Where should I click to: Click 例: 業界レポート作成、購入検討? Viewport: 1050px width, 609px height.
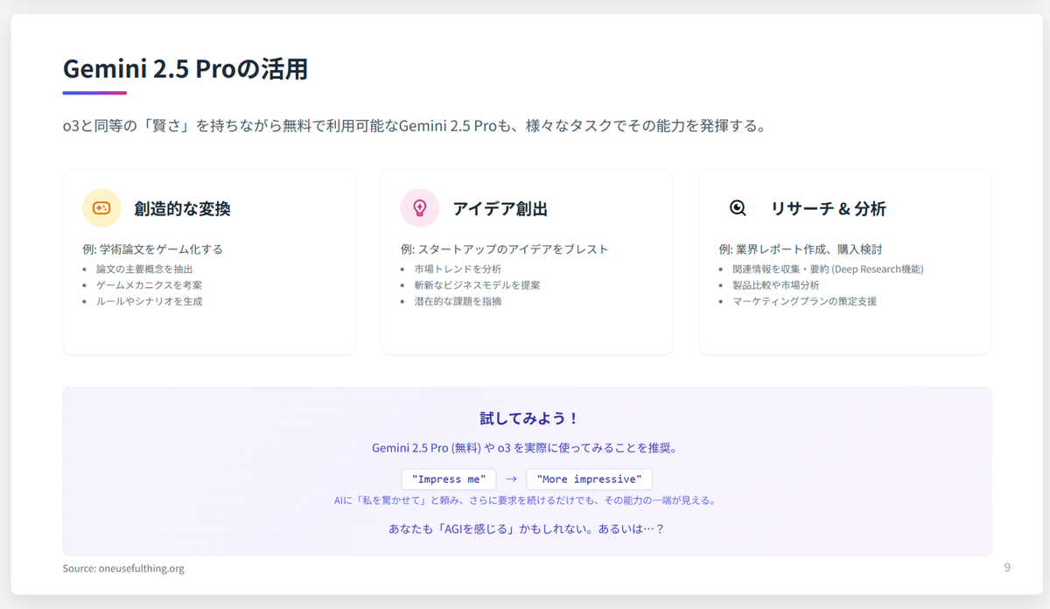[x=801, y=249]
